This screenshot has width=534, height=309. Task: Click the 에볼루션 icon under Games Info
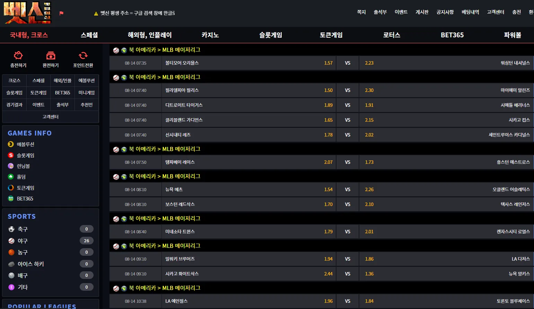[x=11, y=144]
